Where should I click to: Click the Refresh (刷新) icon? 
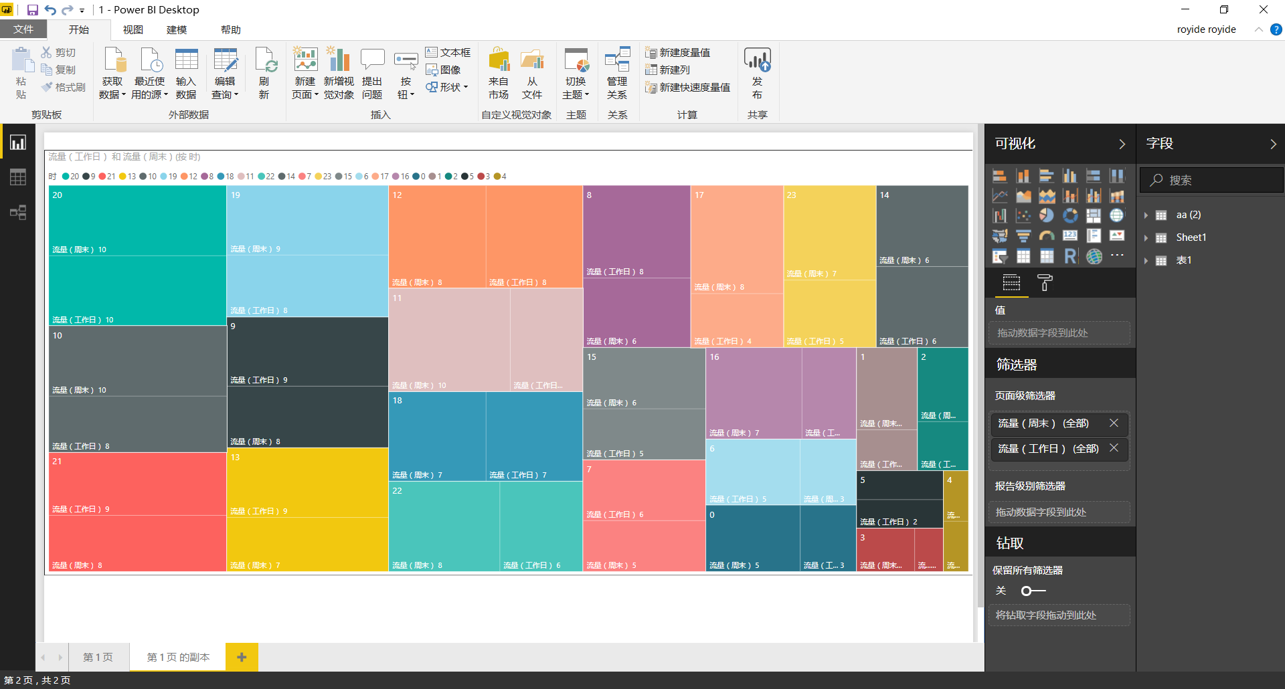[265, 74]
